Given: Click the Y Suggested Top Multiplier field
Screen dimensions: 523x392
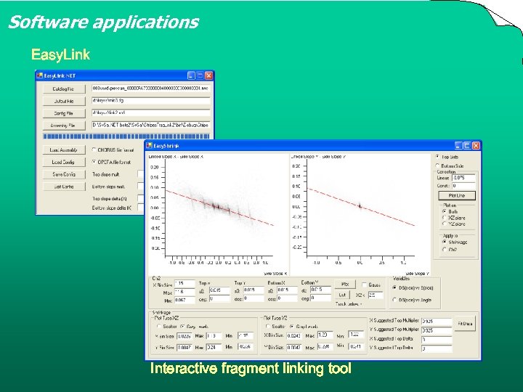Looking at the screenshot, I should pos(437,331).
